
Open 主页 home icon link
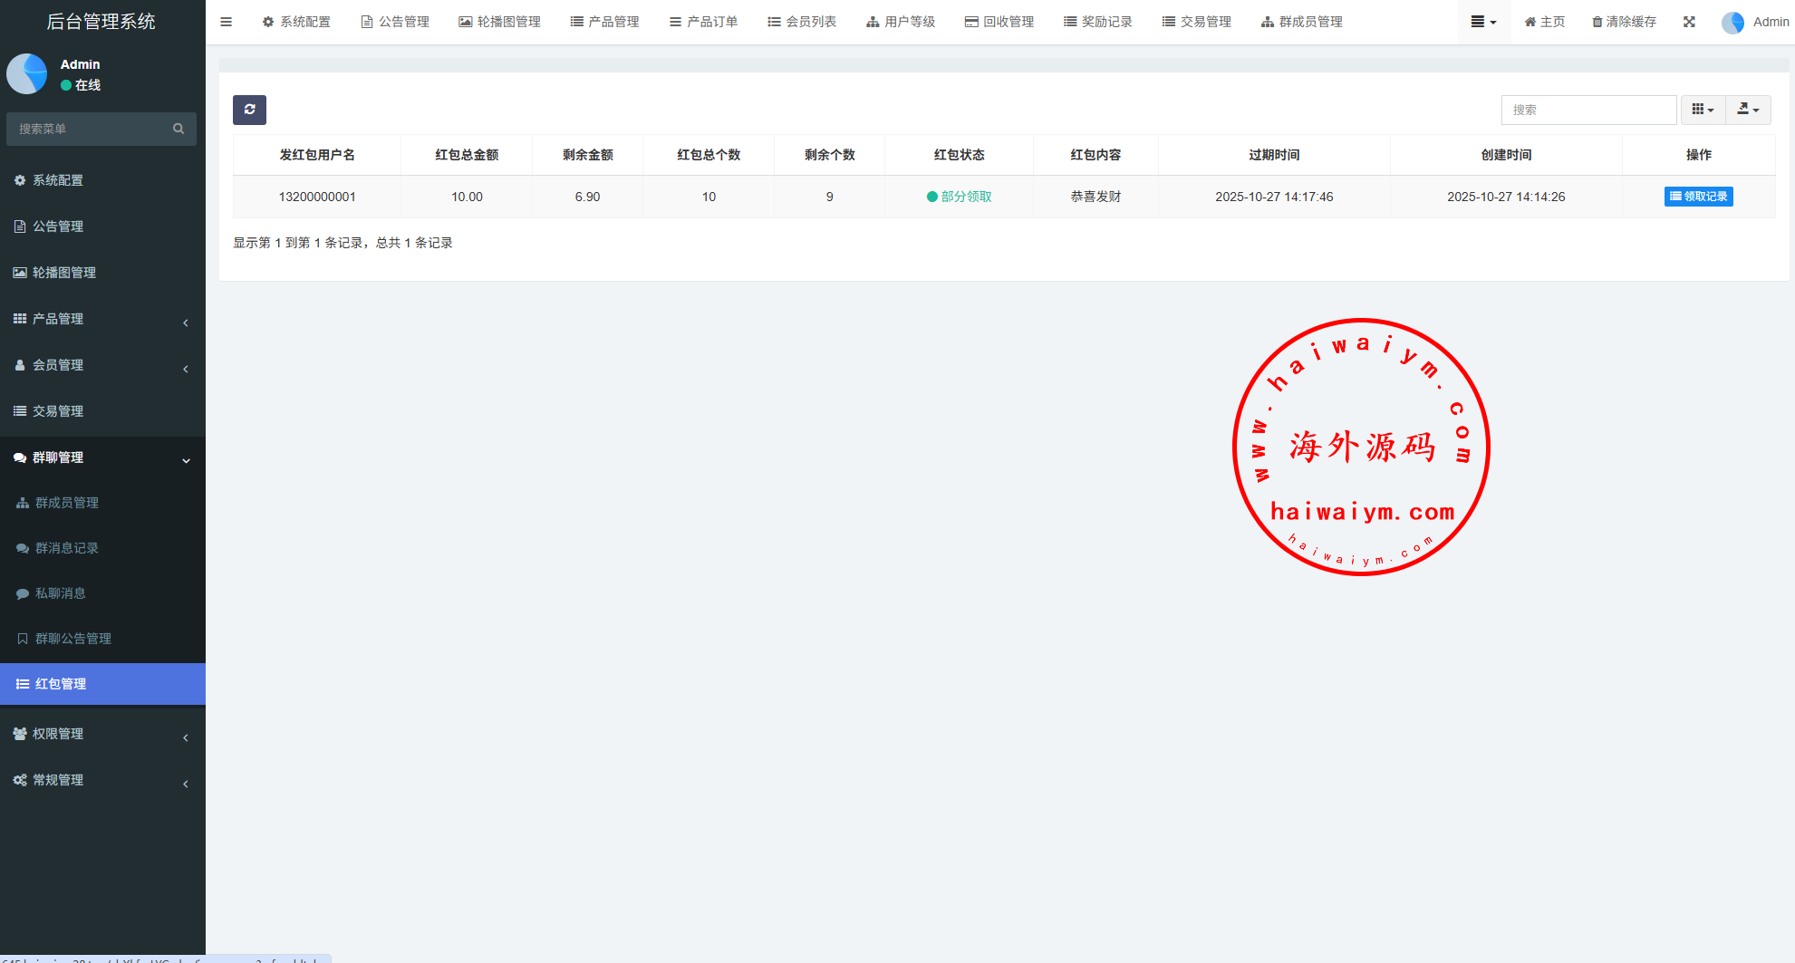[x=1544, y=22]
